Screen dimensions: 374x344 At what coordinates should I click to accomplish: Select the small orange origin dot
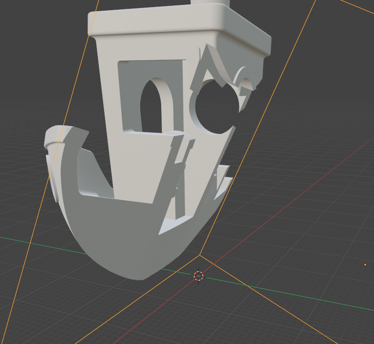365,265
